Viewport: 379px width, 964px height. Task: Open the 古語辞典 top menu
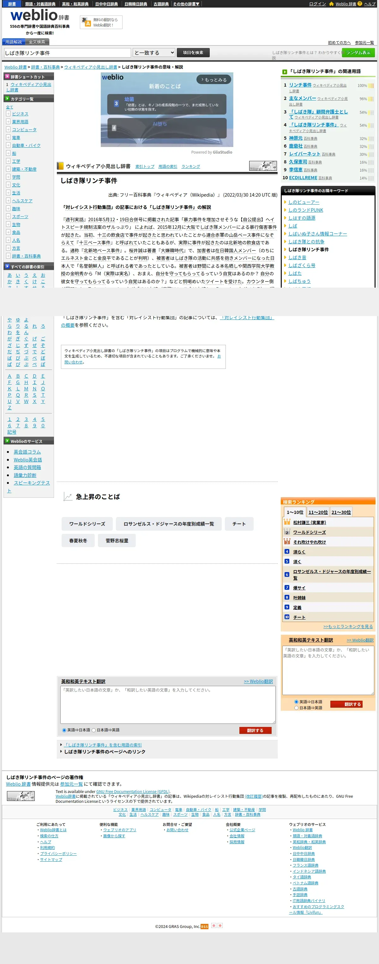161,4
